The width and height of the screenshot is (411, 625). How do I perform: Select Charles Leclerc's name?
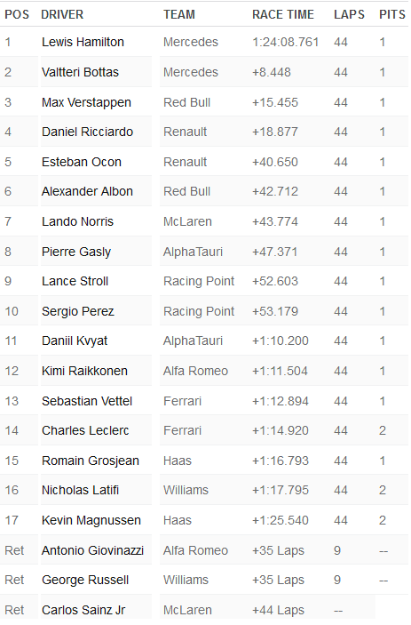(x=85, y=430)
